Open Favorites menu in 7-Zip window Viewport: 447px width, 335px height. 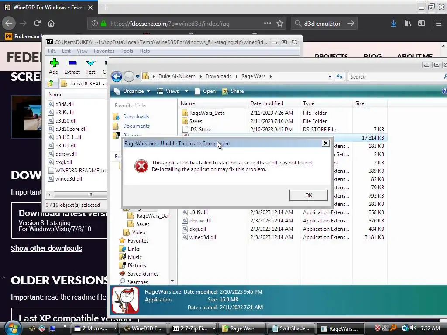104,51
